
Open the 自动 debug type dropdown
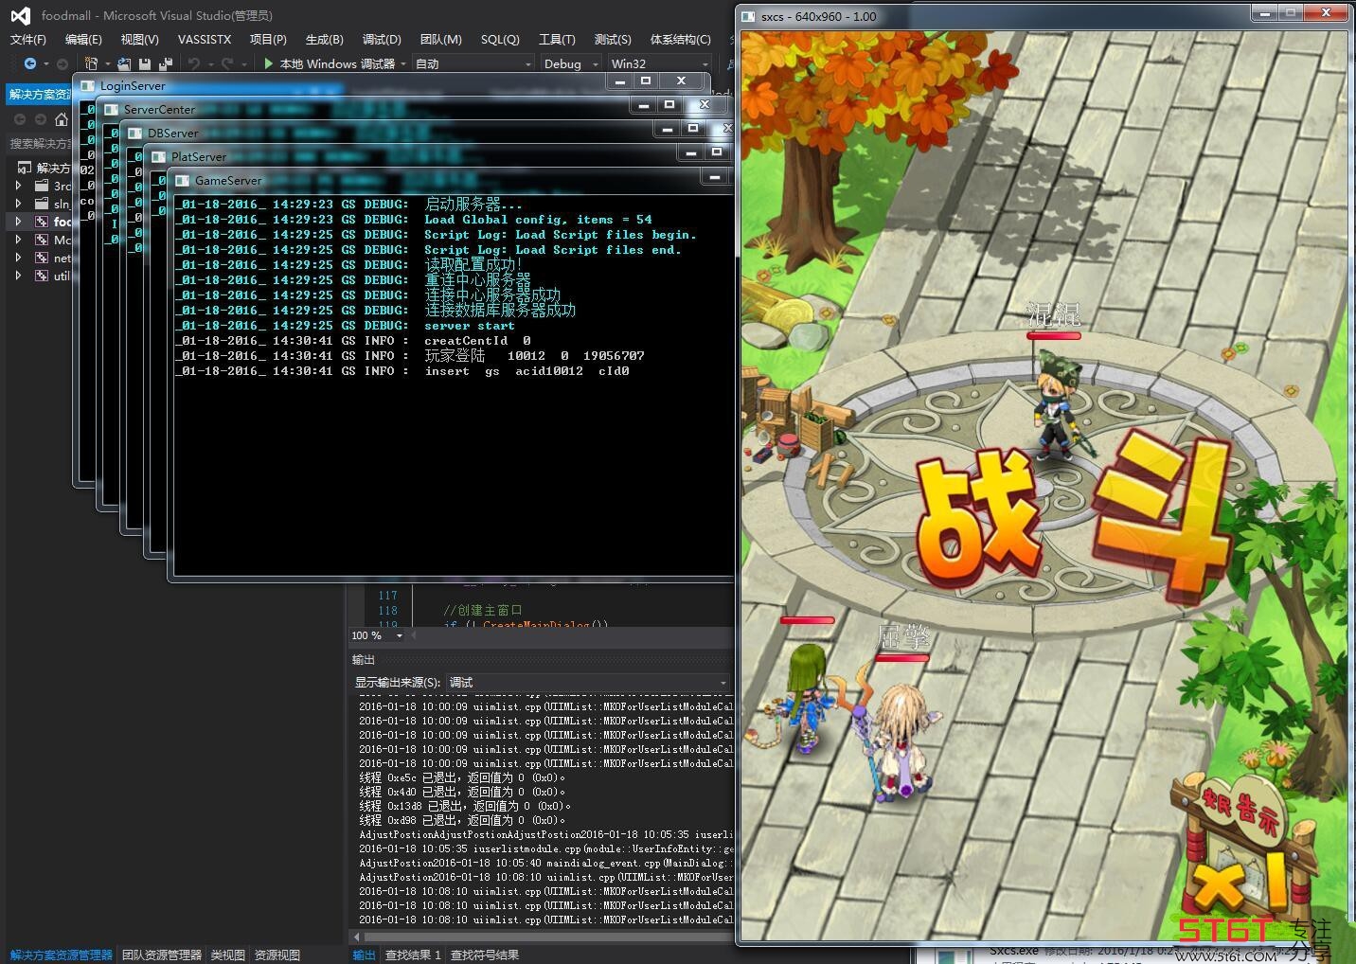pos(473,63)
